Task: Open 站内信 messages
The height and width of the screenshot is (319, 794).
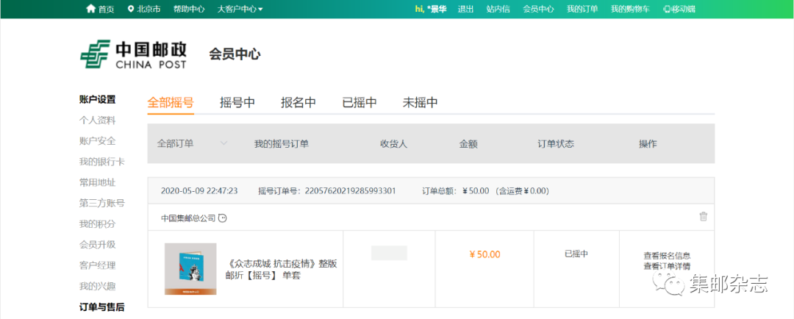Action: click(498, 9)
